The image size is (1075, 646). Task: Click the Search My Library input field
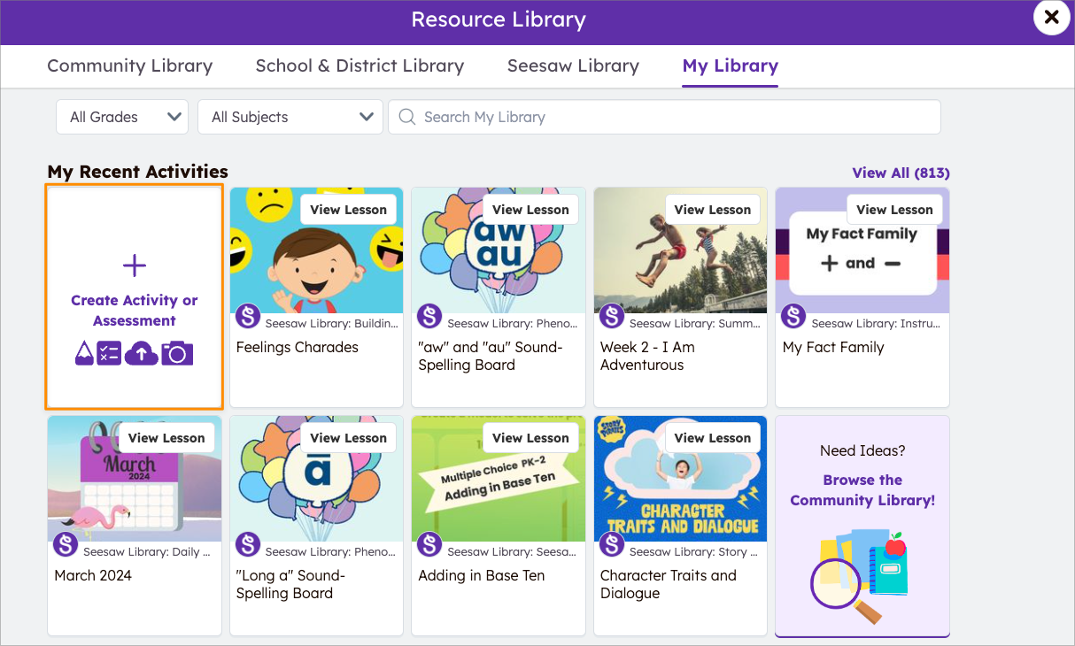click(x=664, y=116)
